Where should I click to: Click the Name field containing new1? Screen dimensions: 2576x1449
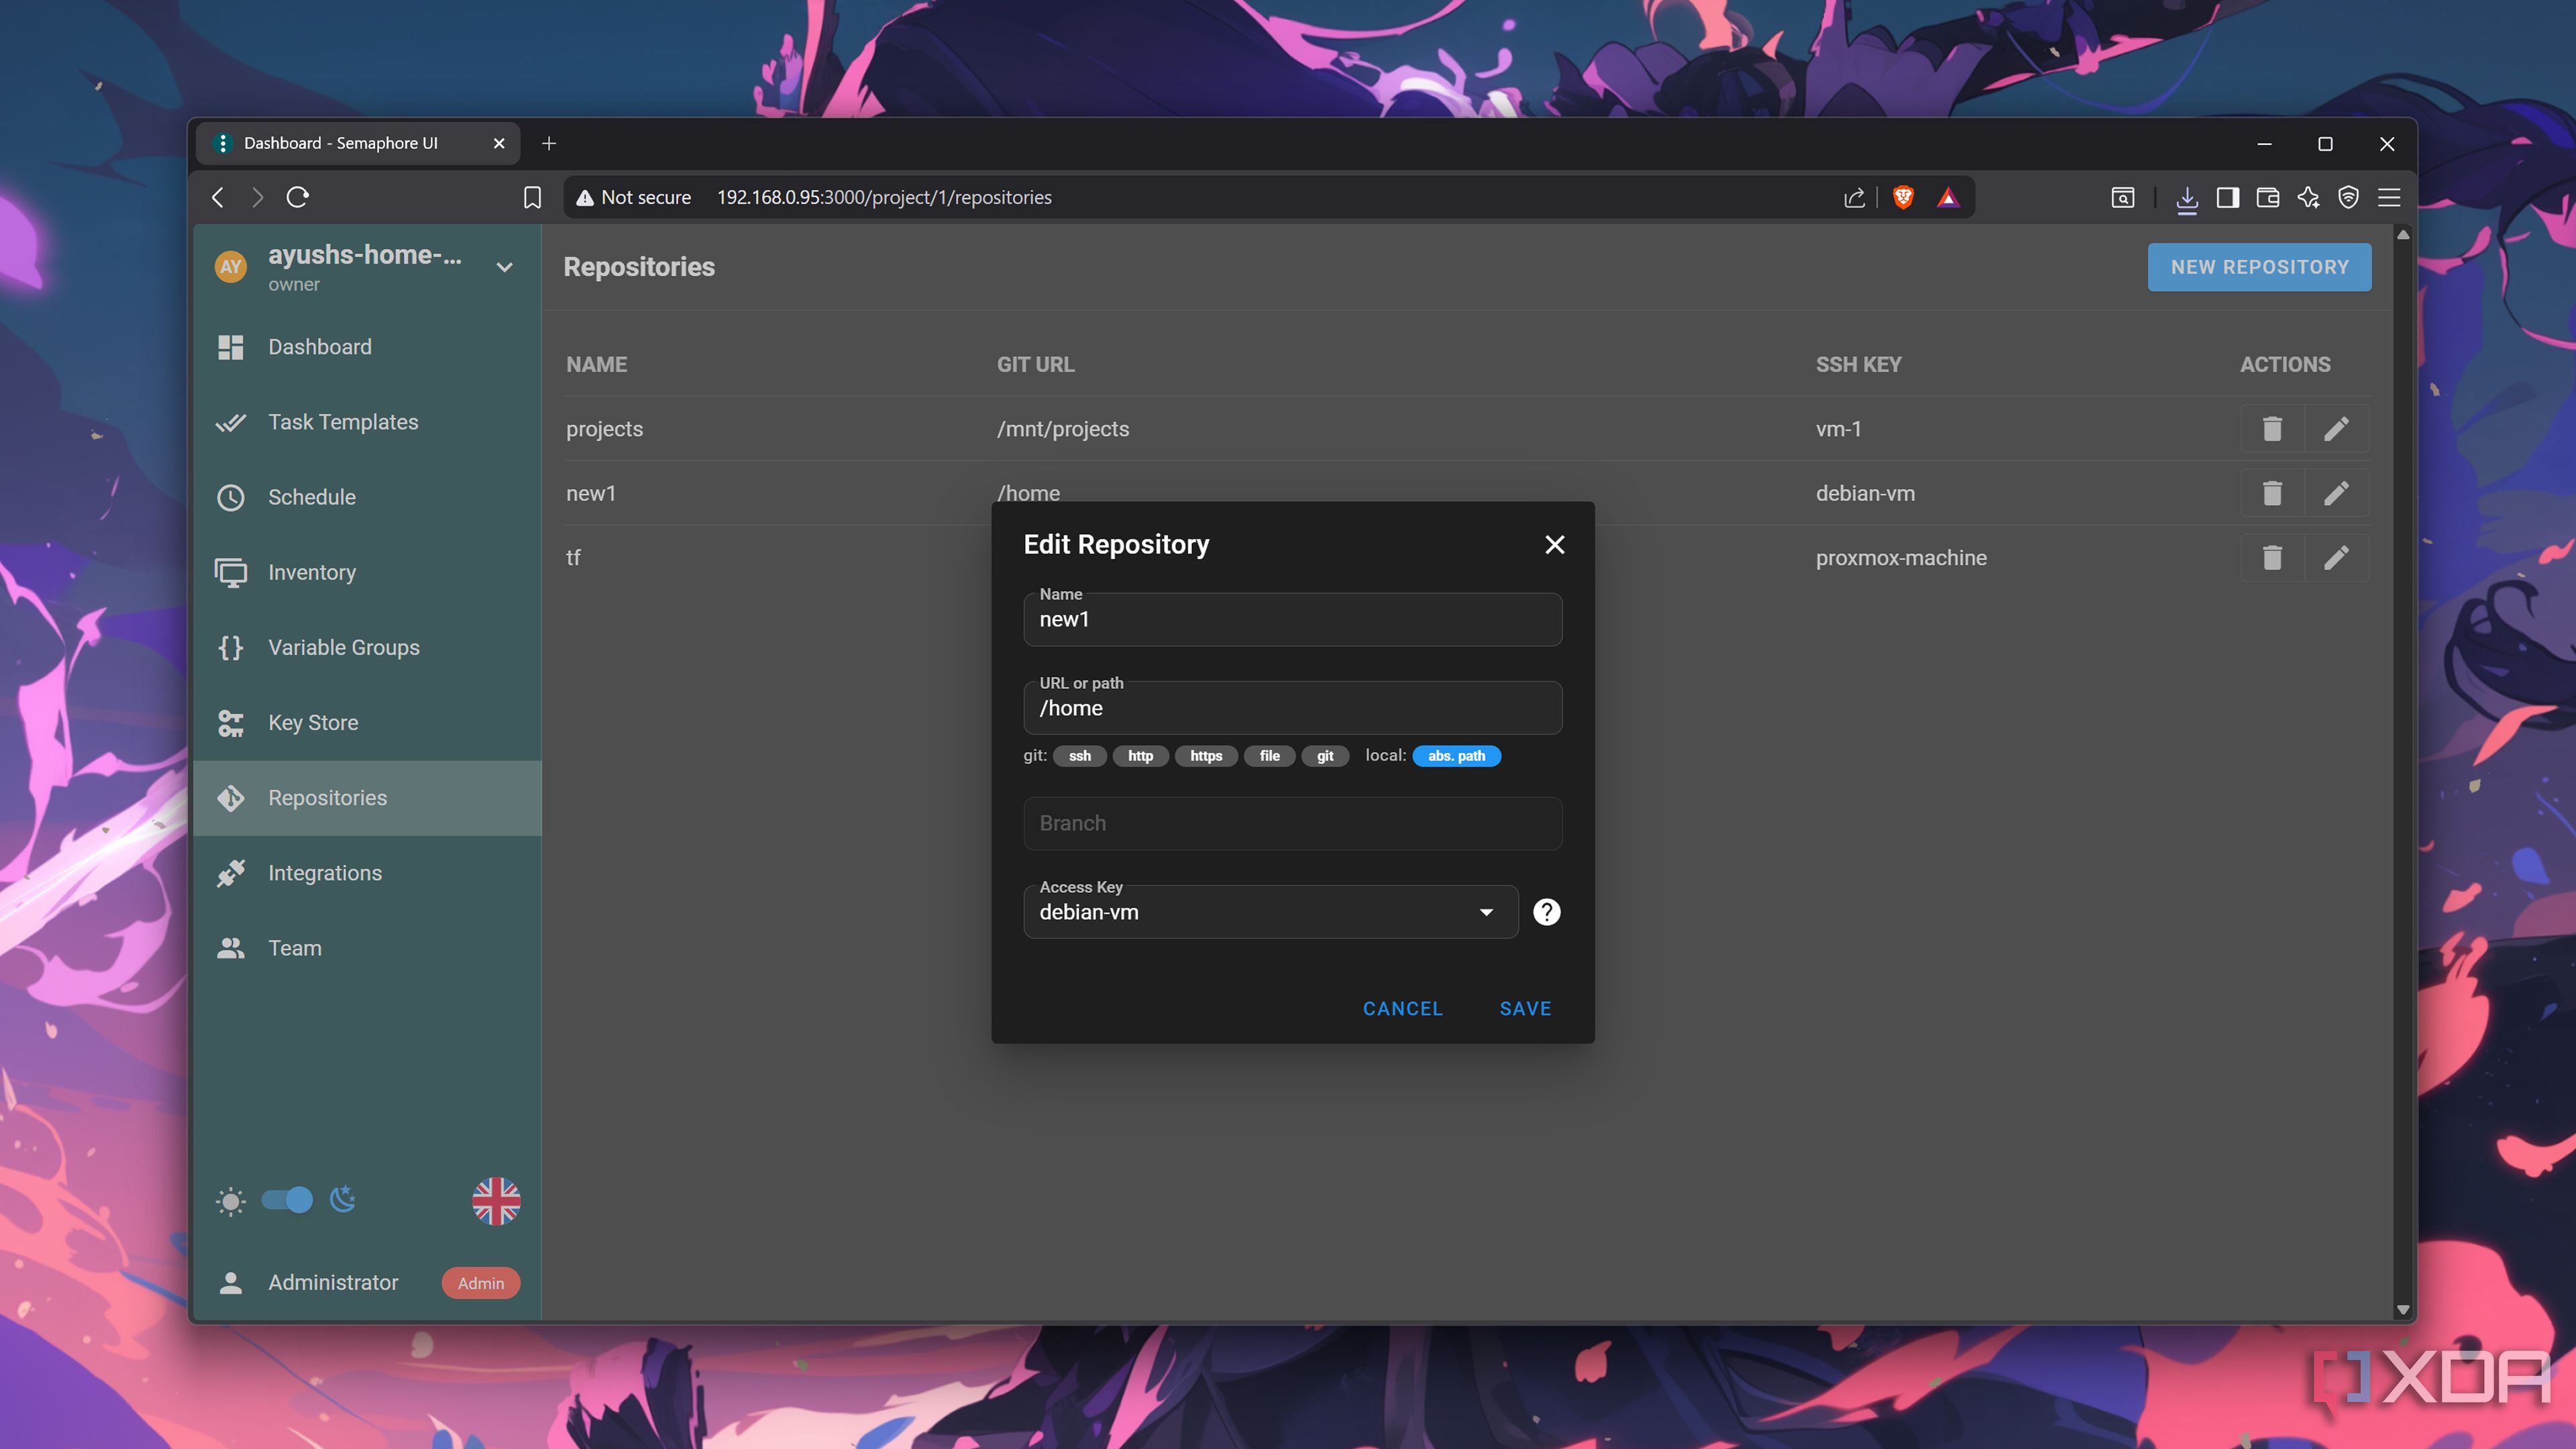pyautogui.click(x=1292, y=619)
